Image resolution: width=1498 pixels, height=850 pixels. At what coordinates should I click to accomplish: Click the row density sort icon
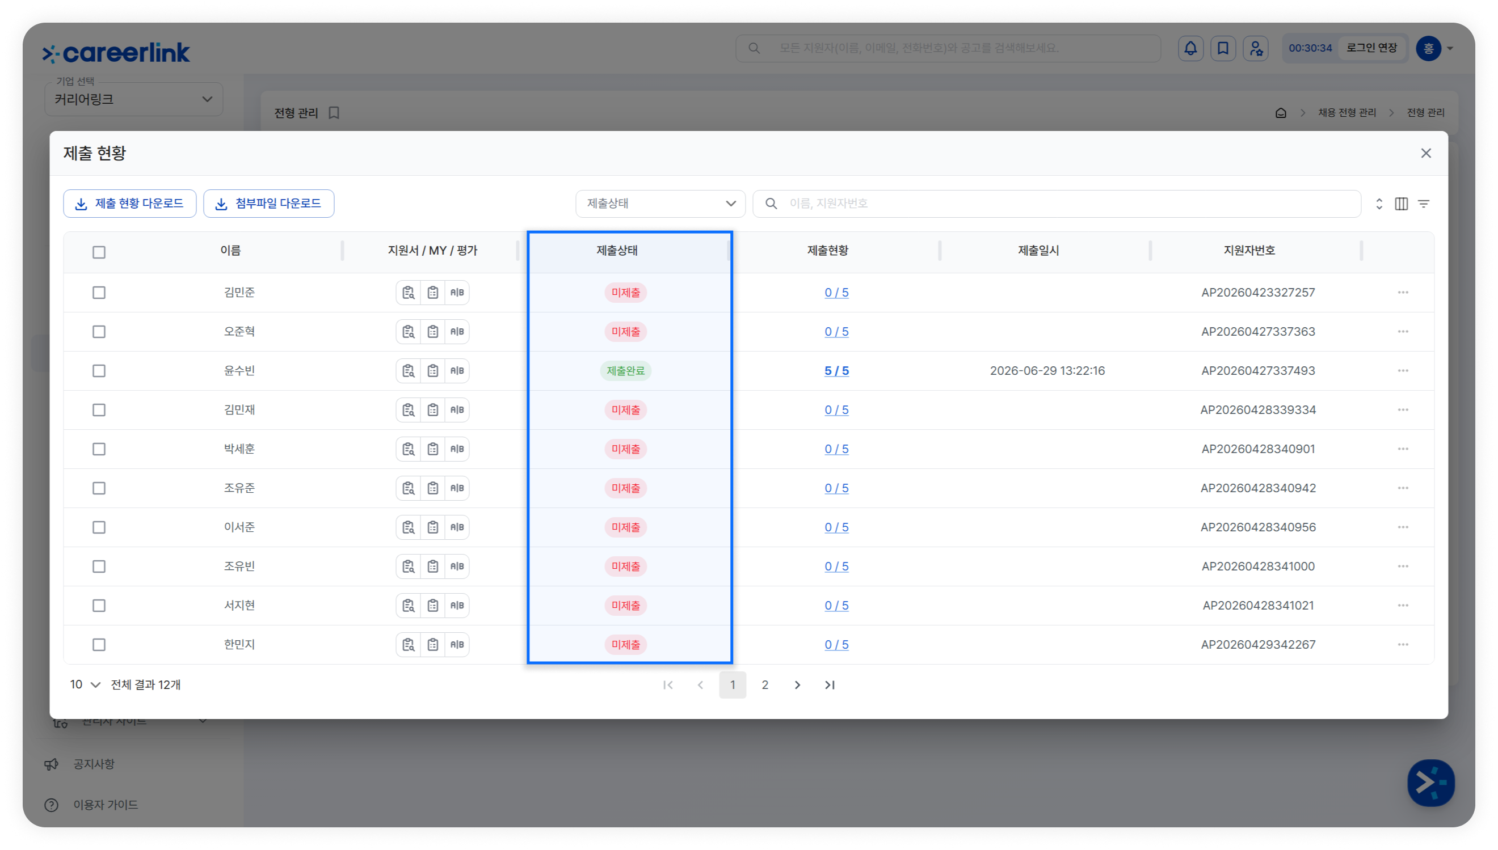tap(1379, 204)
